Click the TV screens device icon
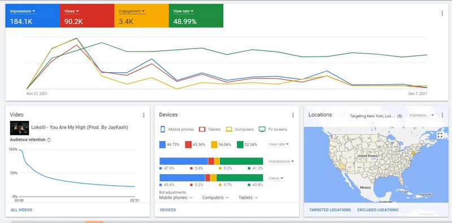Image resolution: width=452 pixels, height=223 pixels. click(x=262, y=129)
